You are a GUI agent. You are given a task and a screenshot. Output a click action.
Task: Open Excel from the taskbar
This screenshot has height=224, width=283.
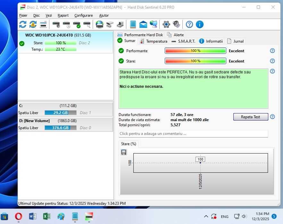(46, 216)
